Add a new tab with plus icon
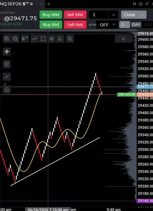Image resolution: width=153 pixels, height=211 pixels. tap(48, 4)
